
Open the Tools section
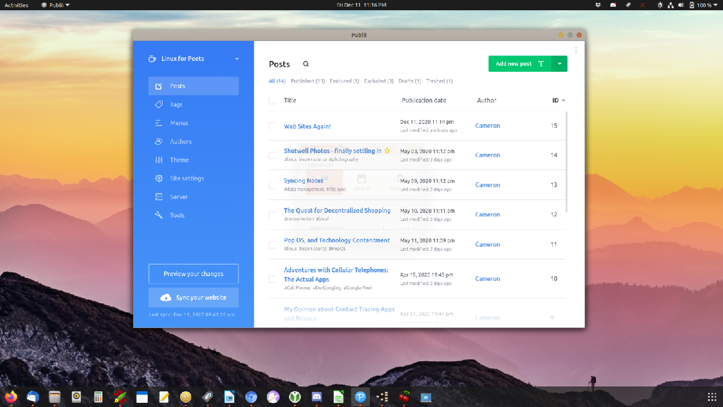point(177,215)
